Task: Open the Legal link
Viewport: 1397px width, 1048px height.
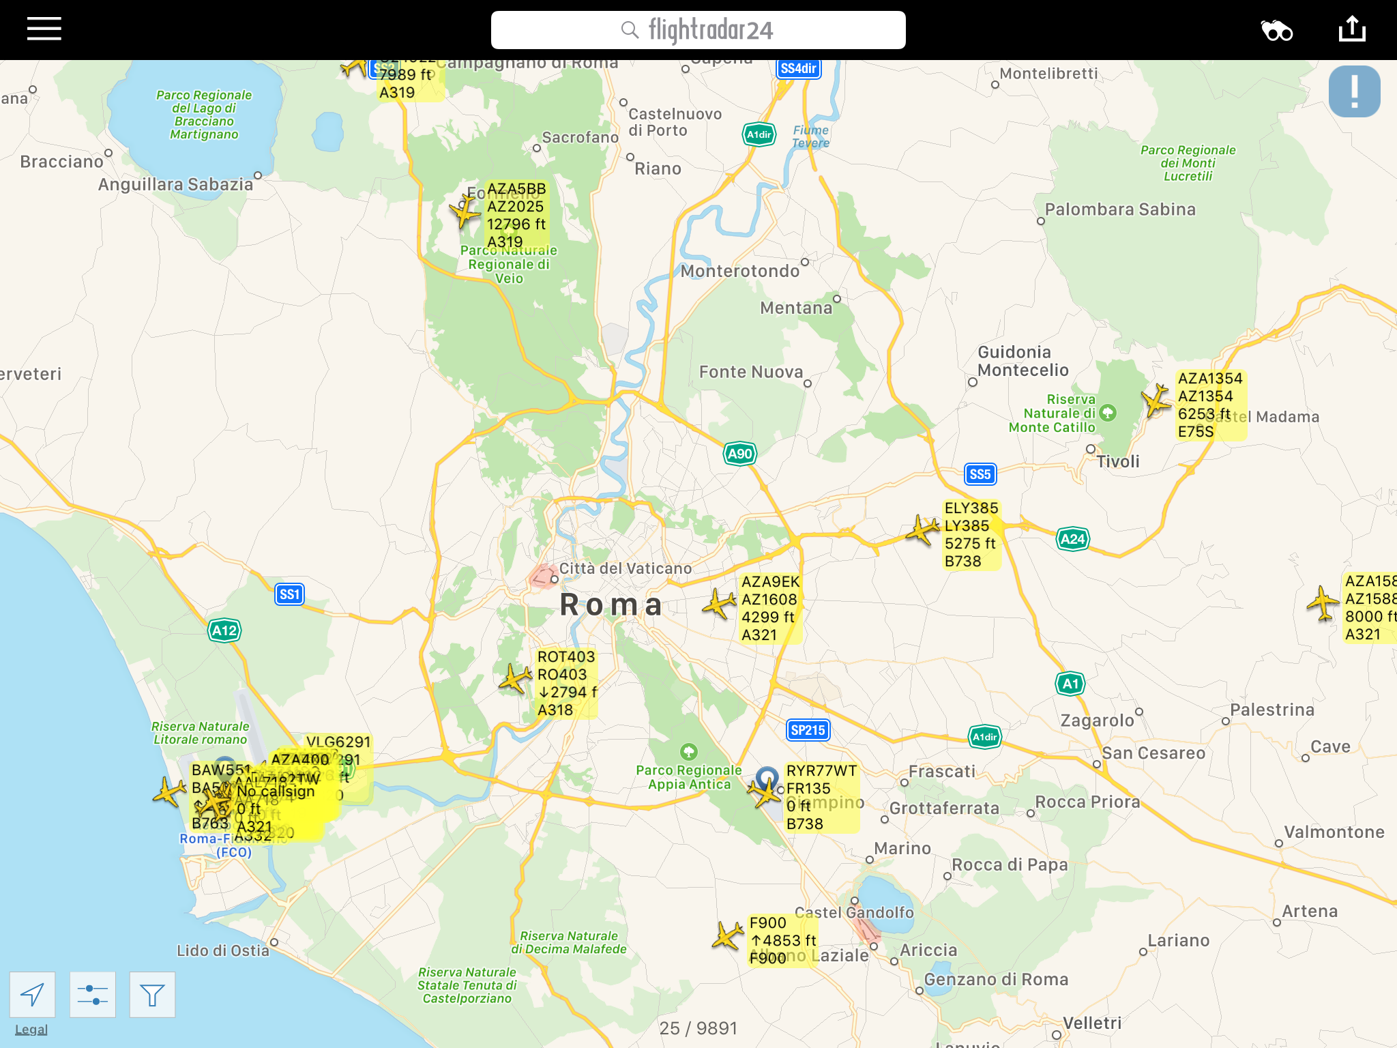Action: coord(31,1030)
